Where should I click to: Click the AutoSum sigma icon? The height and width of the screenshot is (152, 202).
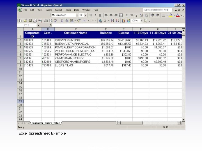point(105,21)
